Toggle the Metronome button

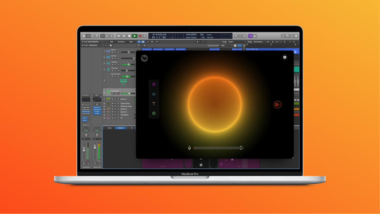coord(255,36)
